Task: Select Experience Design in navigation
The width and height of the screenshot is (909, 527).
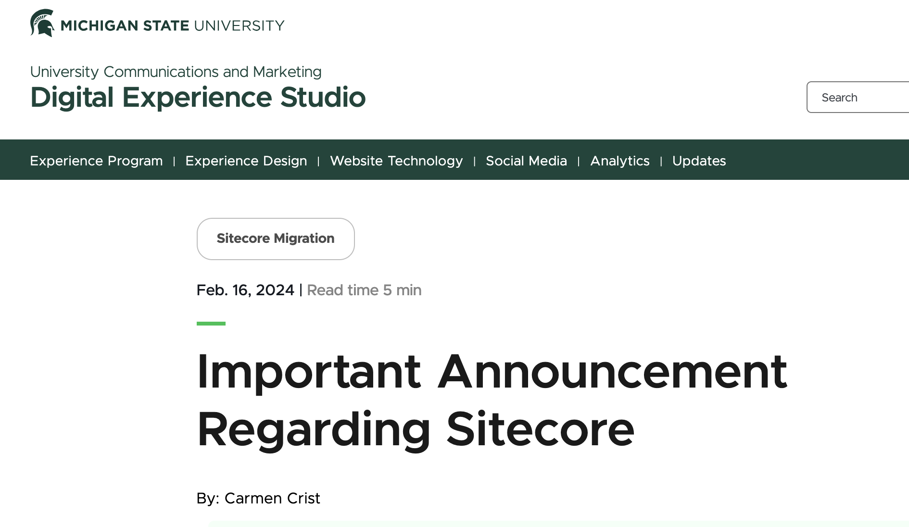Action: point(246,161)
